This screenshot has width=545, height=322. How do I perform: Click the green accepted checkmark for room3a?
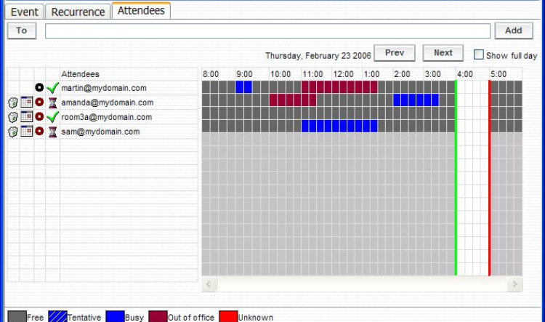click(x=52, y=117)
